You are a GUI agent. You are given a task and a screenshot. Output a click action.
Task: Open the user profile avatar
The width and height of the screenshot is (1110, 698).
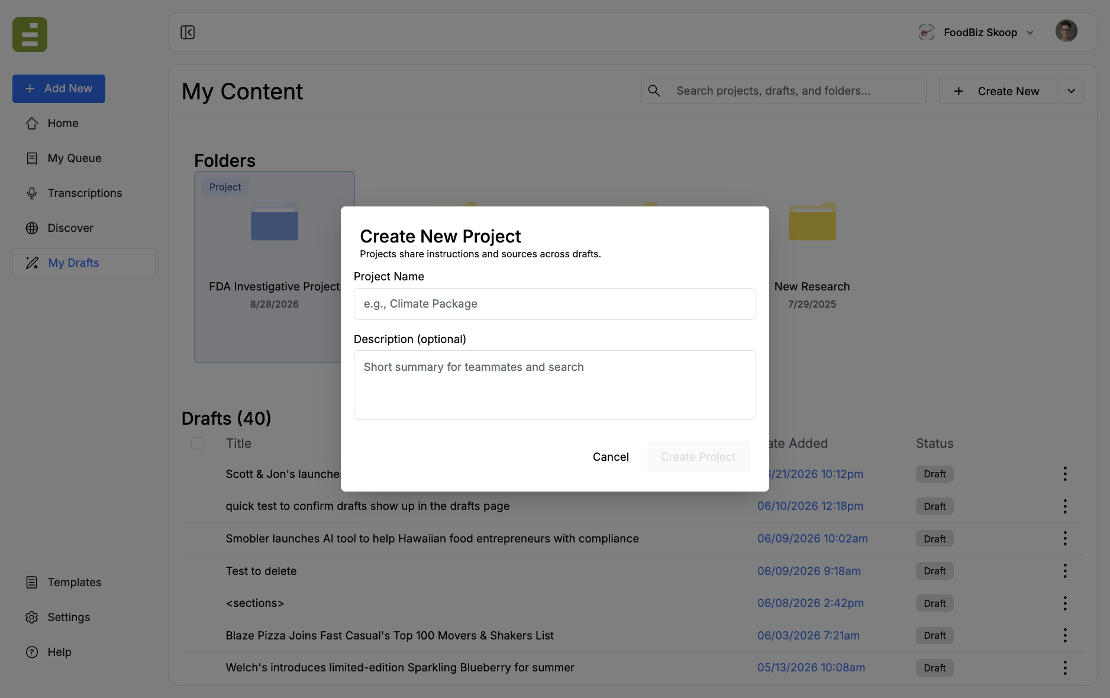click(1066, 31)
